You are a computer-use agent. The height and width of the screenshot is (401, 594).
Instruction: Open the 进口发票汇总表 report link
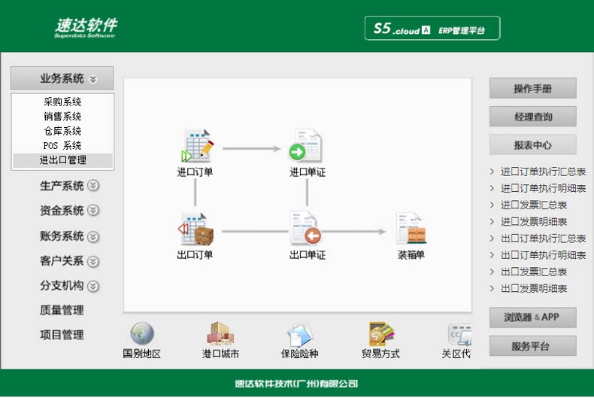tap(533, 205)
